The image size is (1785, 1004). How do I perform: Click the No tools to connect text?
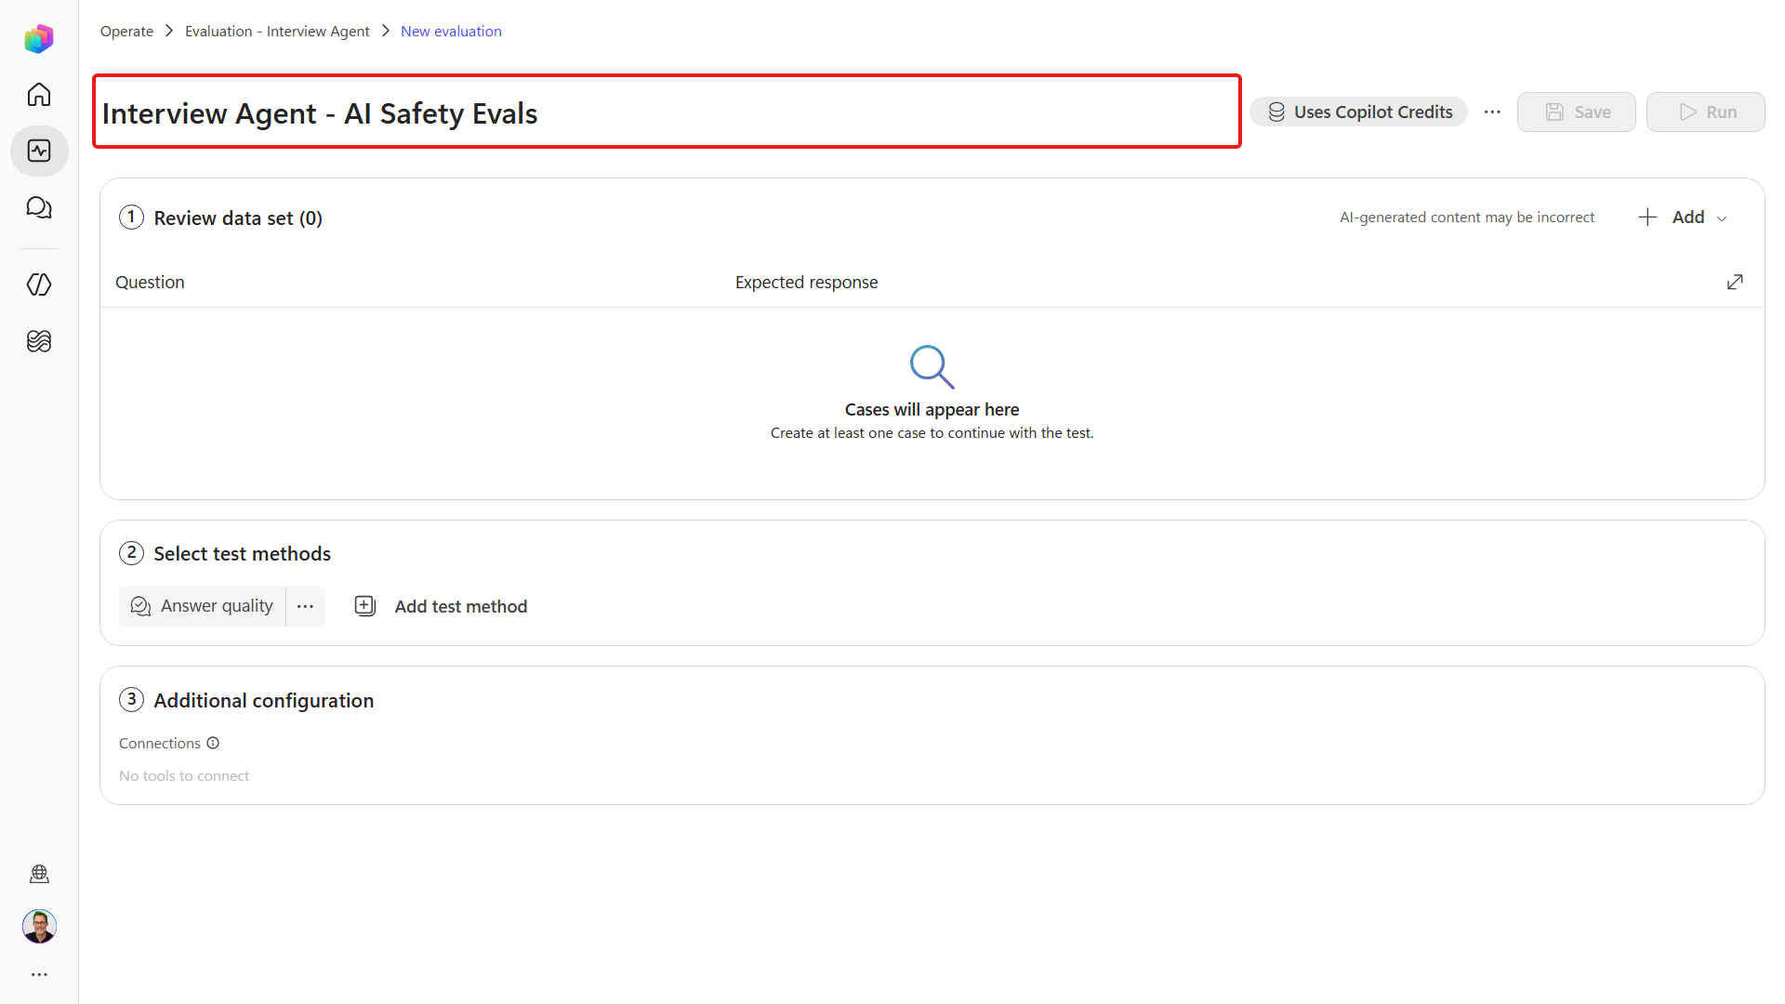[184, 775]
